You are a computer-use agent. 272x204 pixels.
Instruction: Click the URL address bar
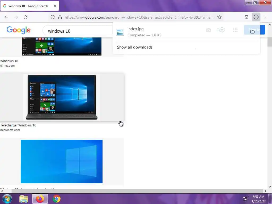click(139, 17)
